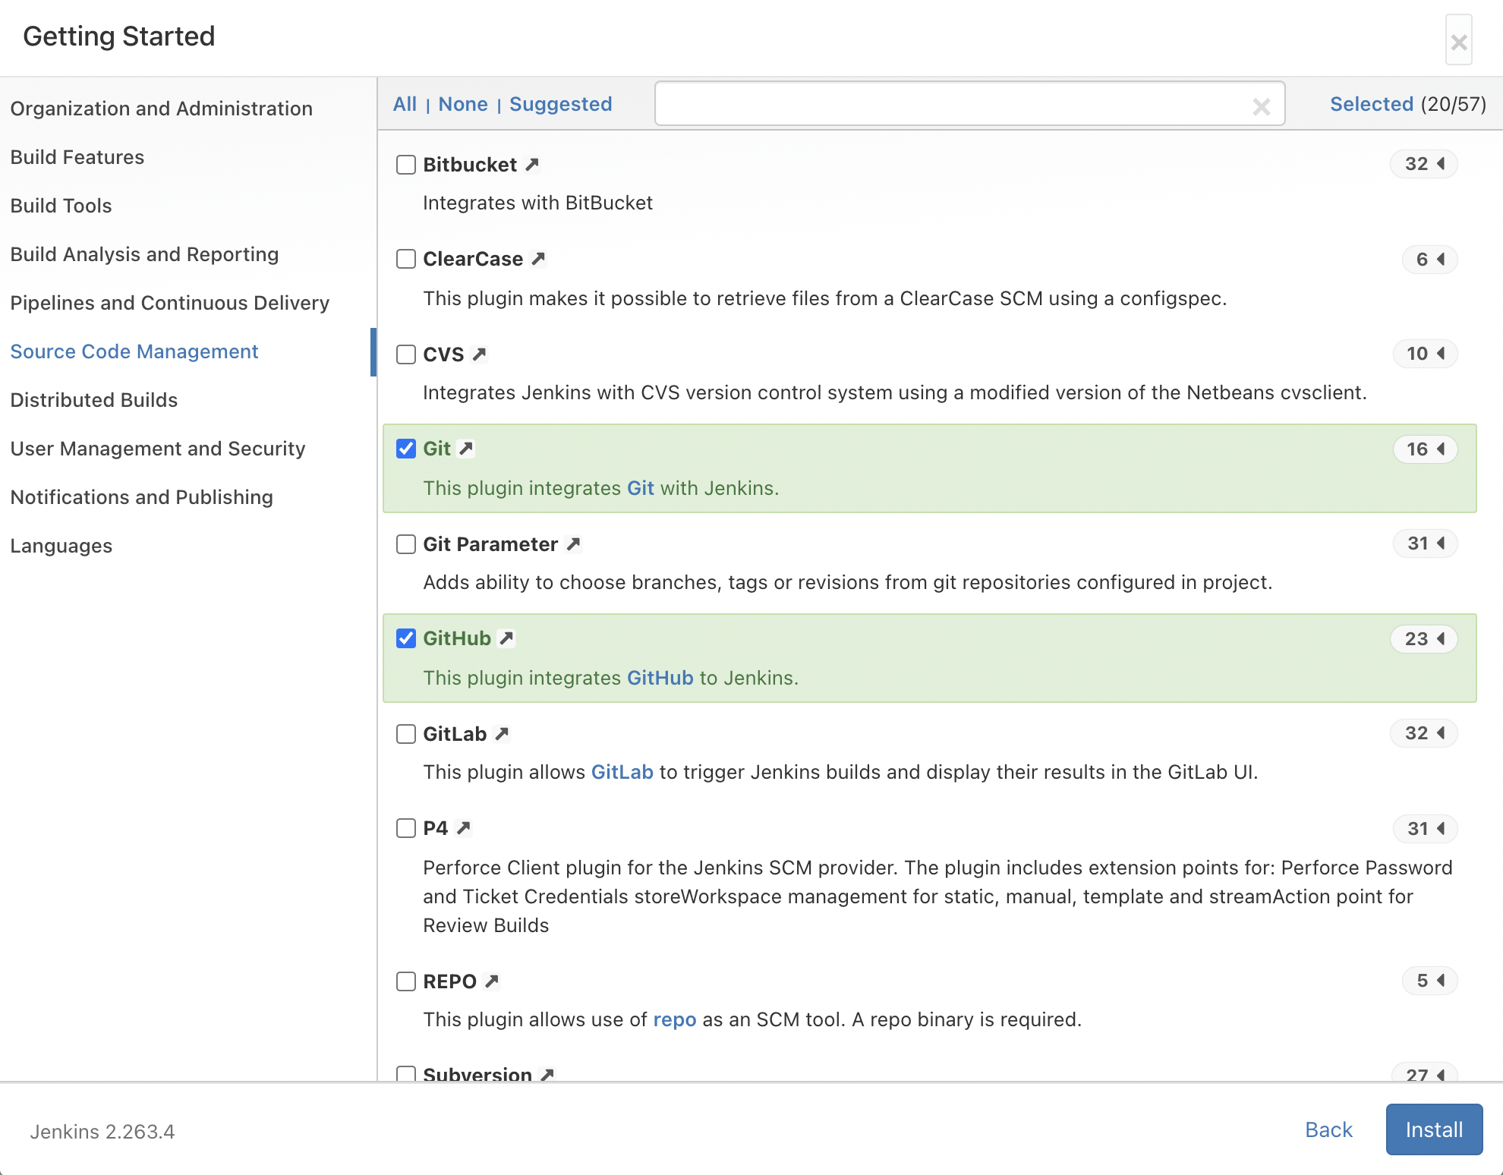Select Suggested plugins link

click(x=561, y=104)
